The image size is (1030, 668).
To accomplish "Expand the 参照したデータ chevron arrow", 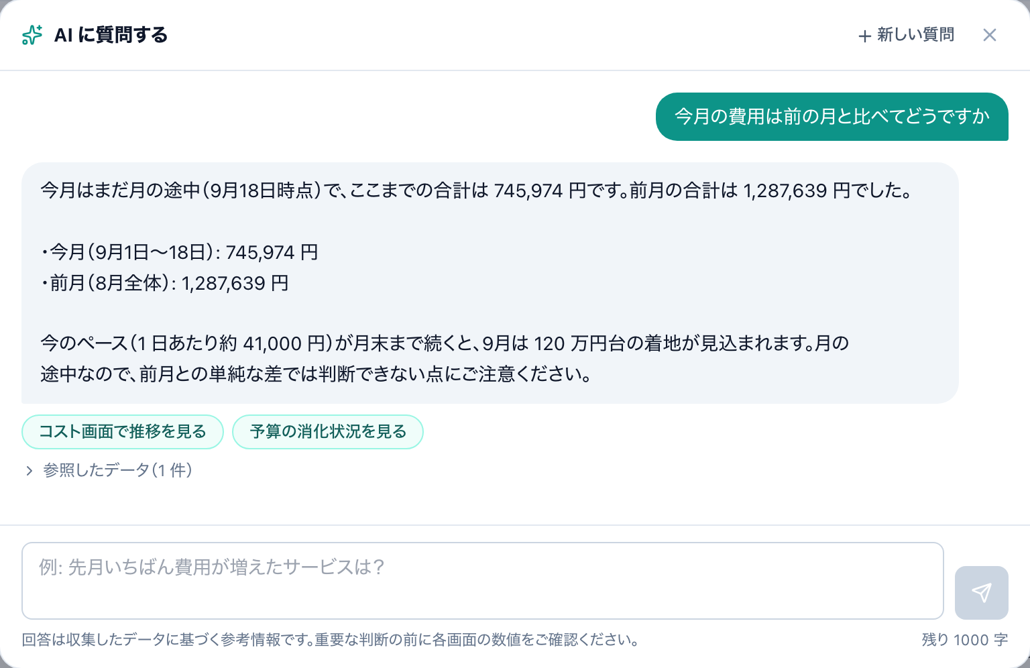I will pos(29,471).
